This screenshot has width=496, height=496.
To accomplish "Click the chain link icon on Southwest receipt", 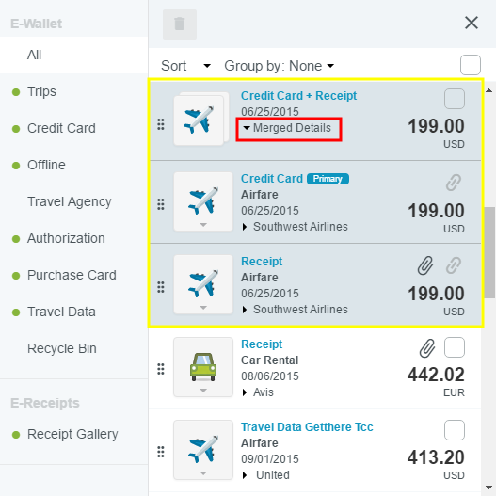I will (x=454, y=265).
